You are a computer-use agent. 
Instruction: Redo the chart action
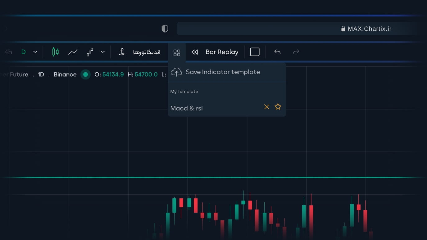296,52
